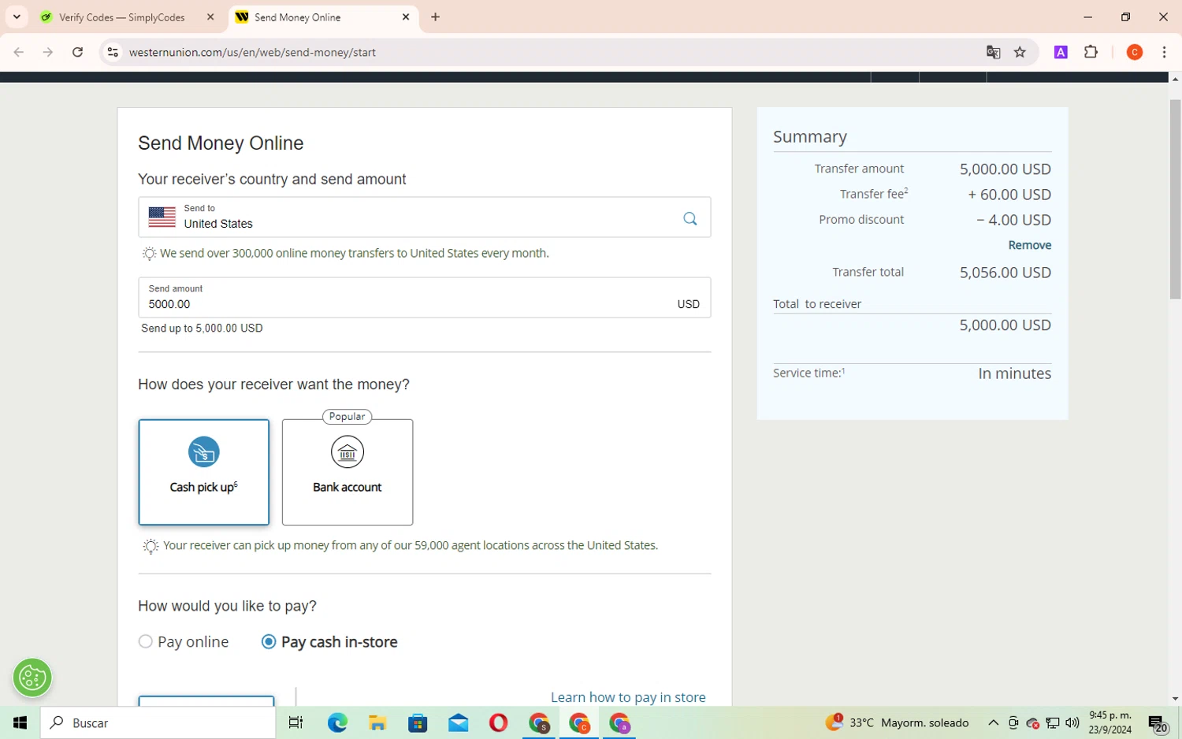Click the taskbar Buscar search box

click(158, 722)
